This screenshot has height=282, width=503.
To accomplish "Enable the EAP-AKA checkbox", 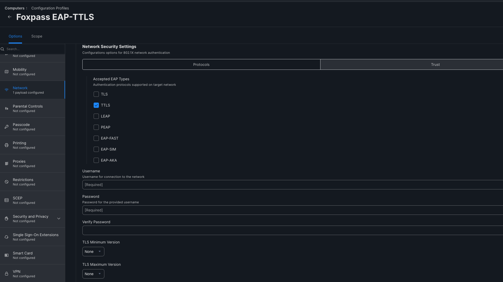I will (96, 160).
